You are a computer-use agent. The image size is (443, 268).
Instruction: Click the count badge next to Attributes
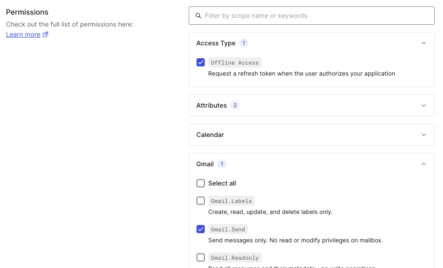[235, 105]
